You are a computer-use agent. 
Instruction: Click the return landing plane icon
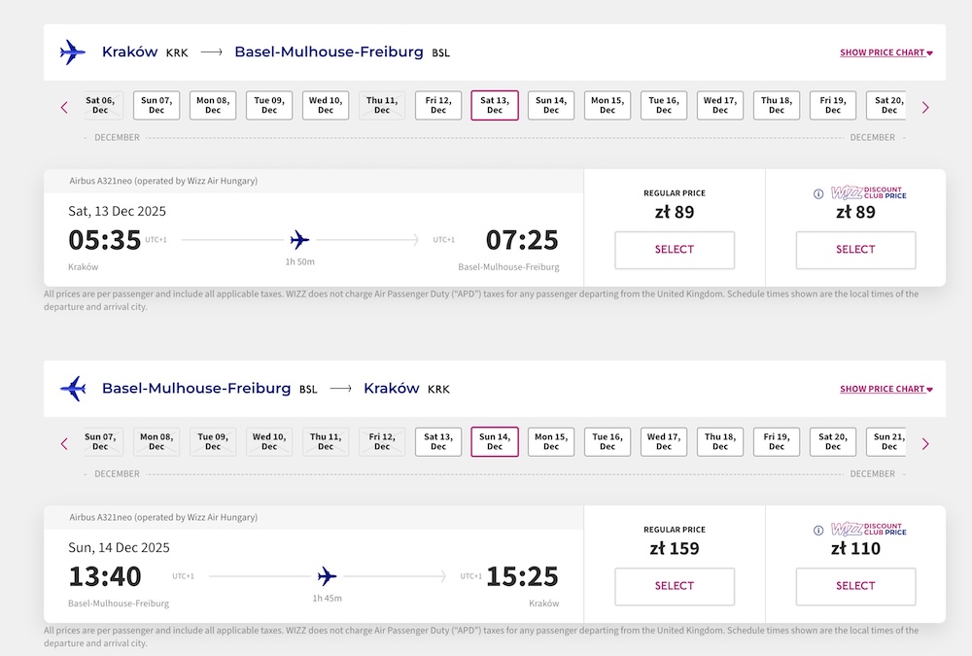click(x=73, y=389)
